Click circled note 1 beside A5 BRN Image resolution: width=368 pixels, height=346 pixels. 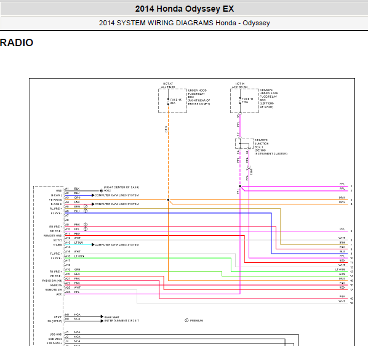pos(86,207)
